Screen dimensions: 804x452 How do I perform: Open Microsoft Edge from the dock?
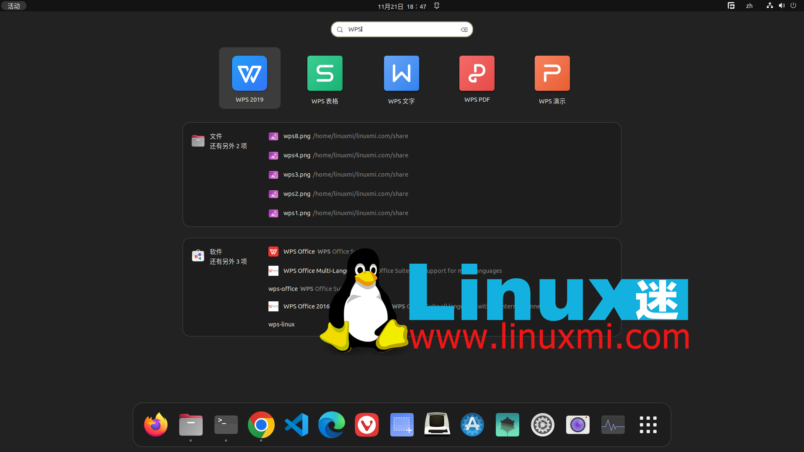tap(332, 425)
